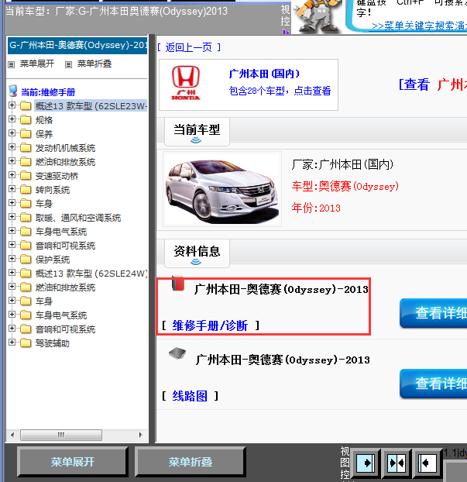
Task: Select the 保护系统 tree item
Action: click(53, 260)
